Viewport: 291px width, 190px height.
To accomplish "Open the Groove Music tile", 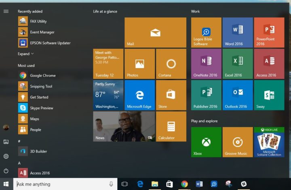I will 238,142.
